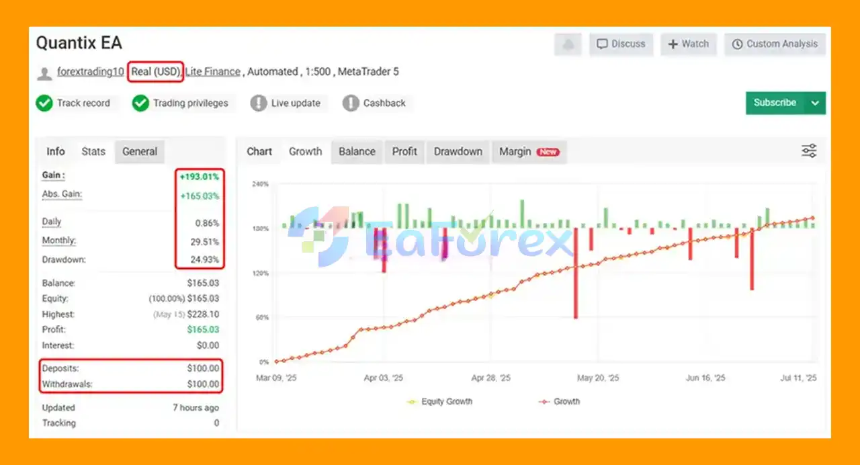
Task: Switch to the General tab
Action: click(x=140, y=151)
